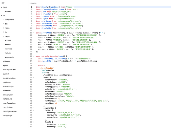The height and width of the screenshot is (128, 171).
Task: Fold Modal block at line 50
Action: point(34,122)
